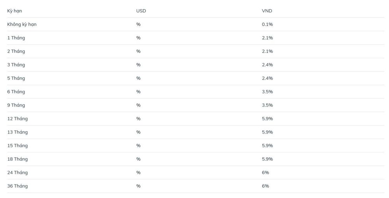This screenshot has height=198, width=389.
Task: Select the 9 Tháng term label
Action: tap(16, 105)
